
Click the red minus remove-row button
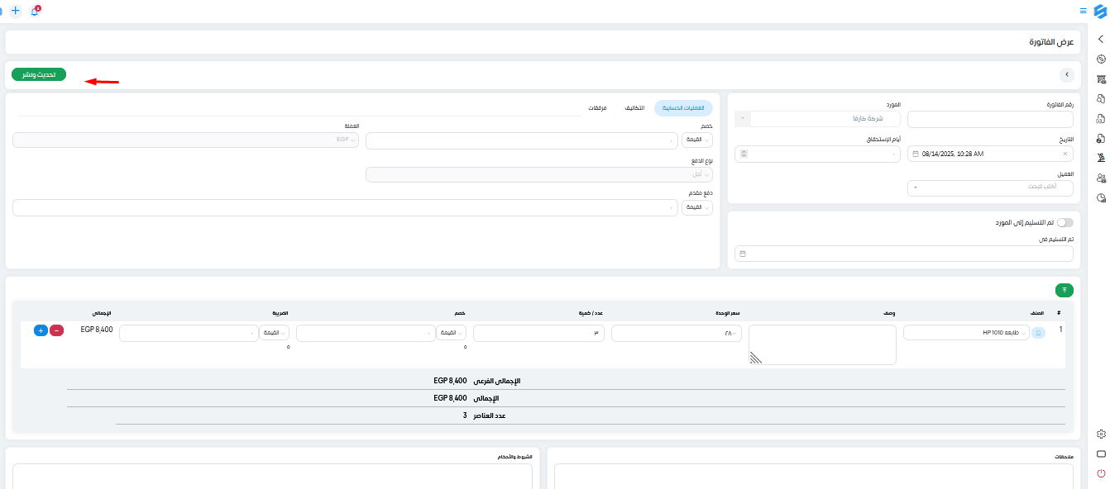[56, 330]
